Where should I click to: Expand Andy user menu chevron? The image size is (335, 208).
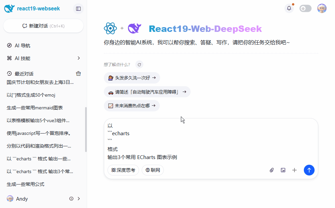(79, 199)
